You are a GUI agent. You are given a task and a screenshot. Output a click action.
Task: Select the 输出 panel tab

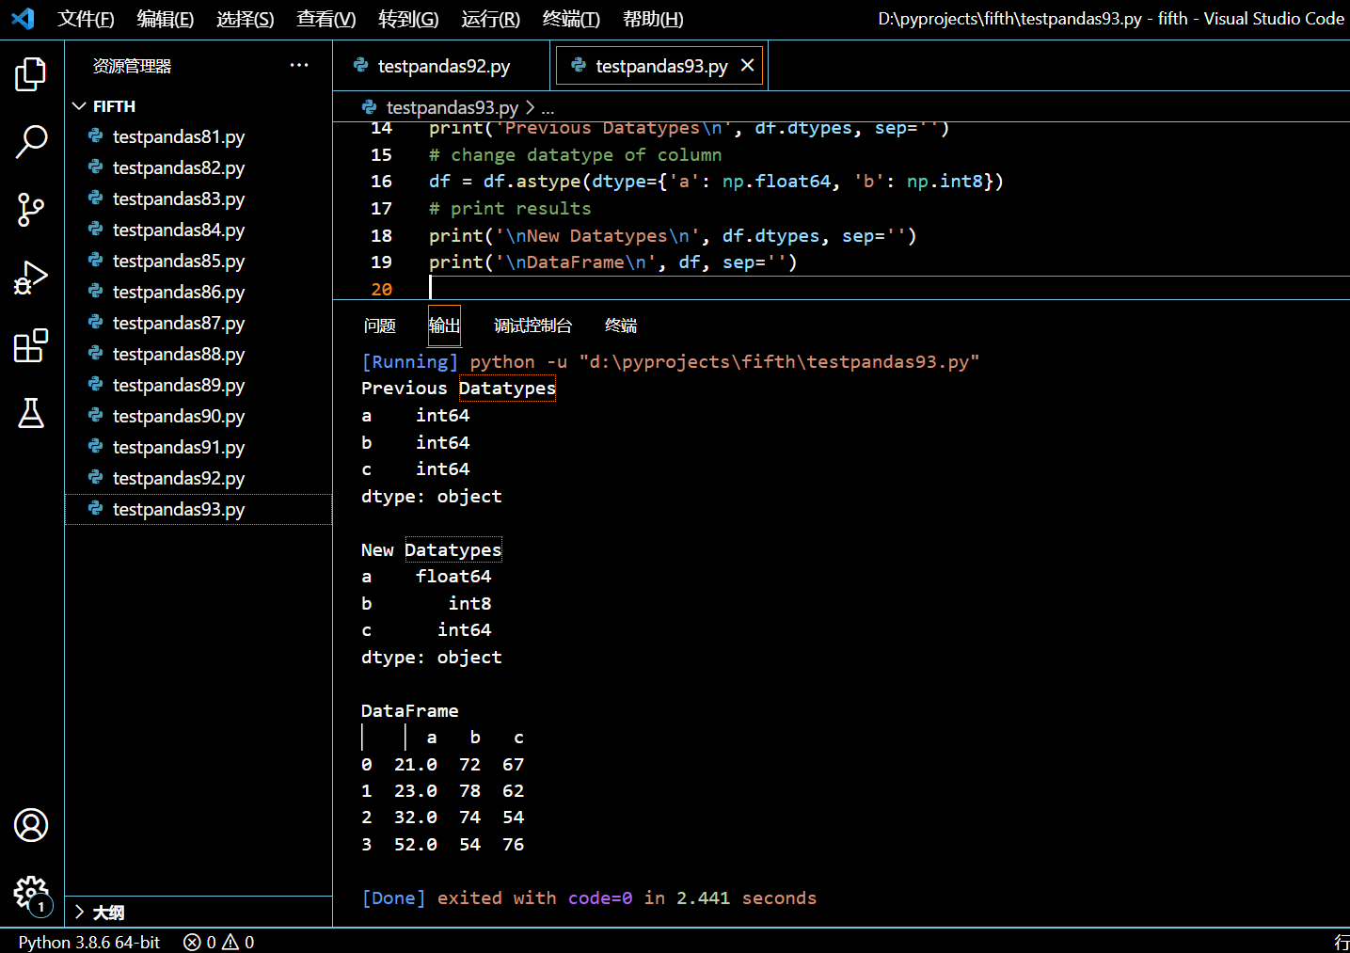point(444,326)
